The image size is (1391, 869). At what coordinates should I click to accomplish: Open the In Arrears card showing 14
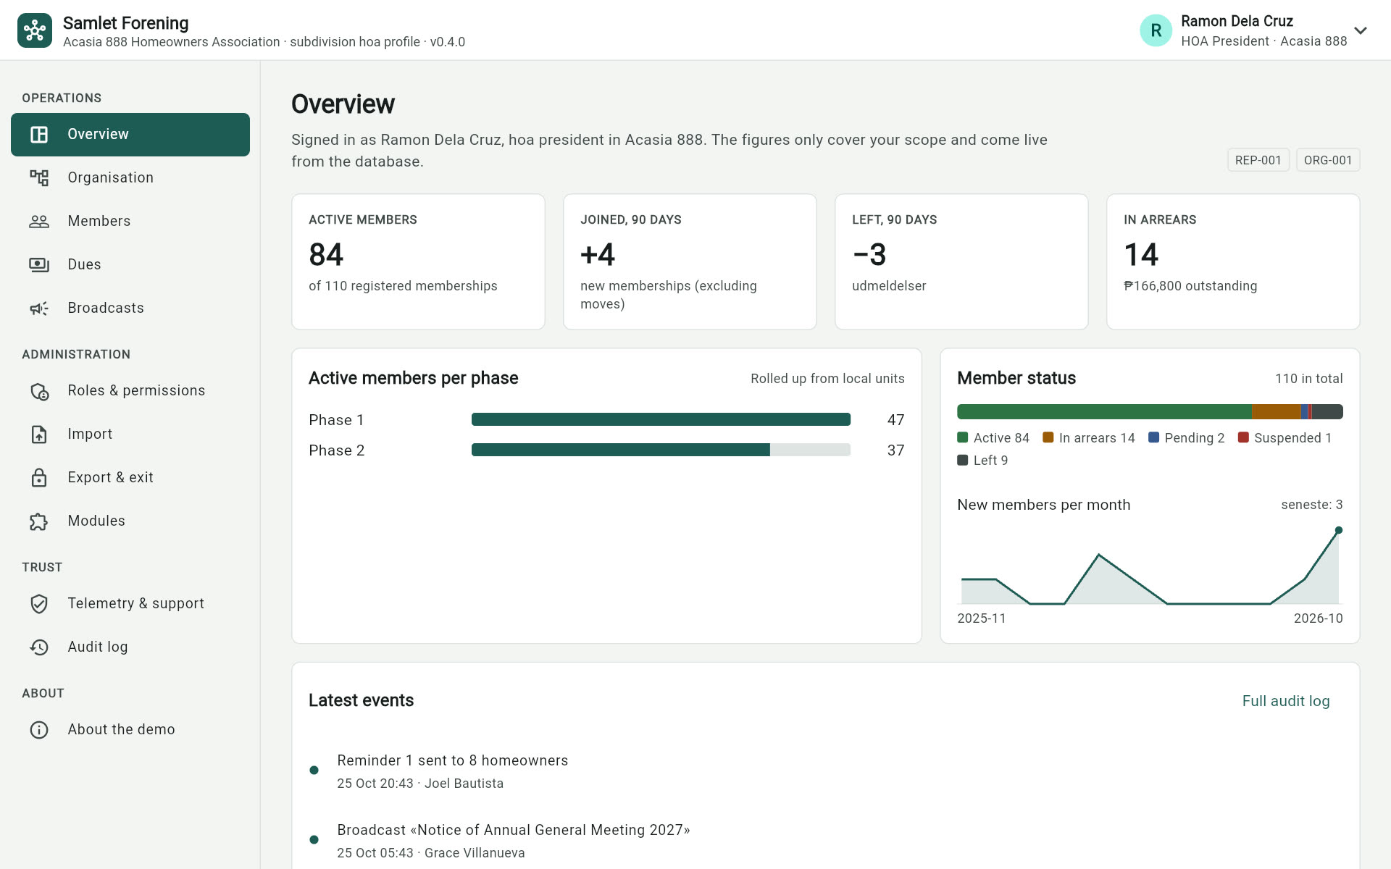point(1233,261)
